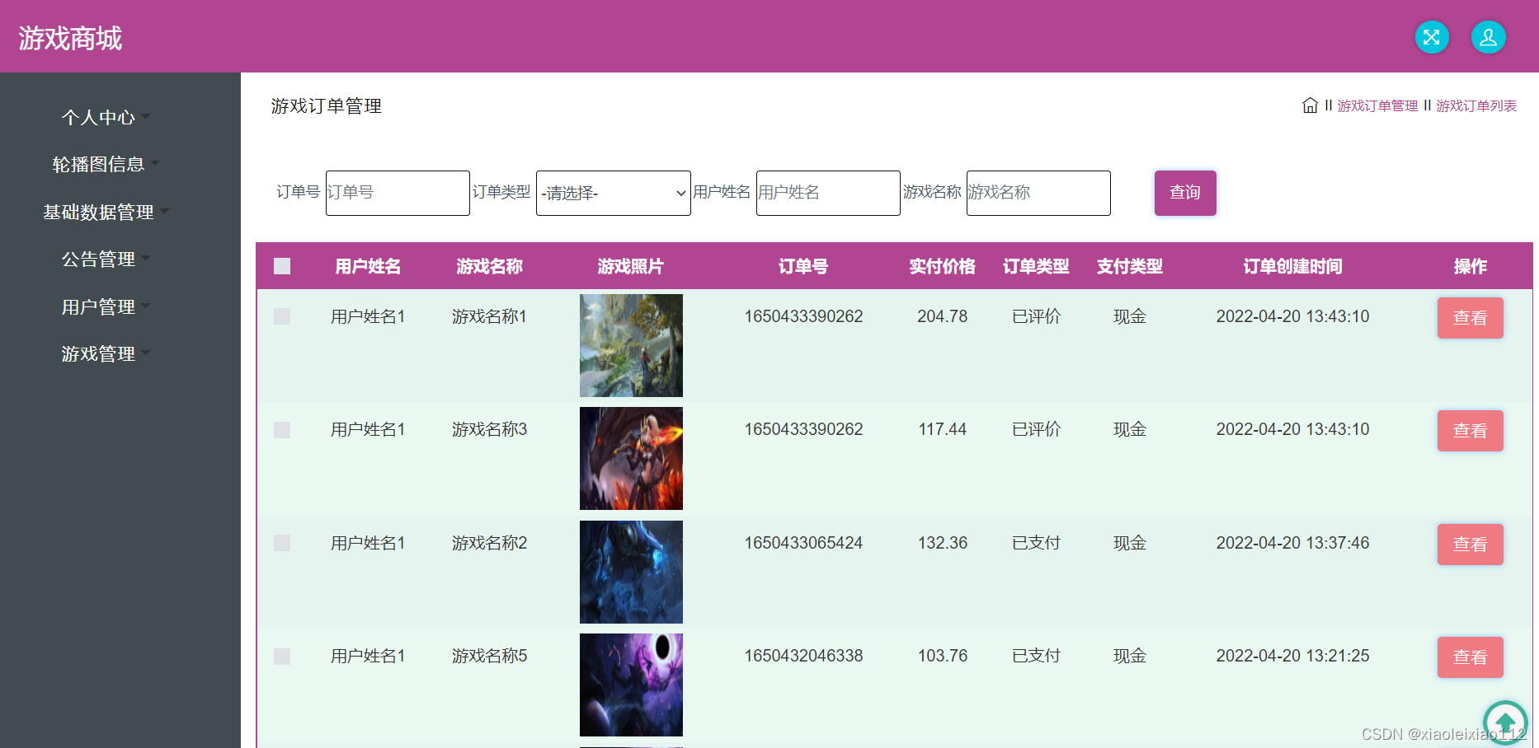Expand the 公告管理 sidebar menu
This screenshot has height=748, width=1539.
[x=106, y=259]
